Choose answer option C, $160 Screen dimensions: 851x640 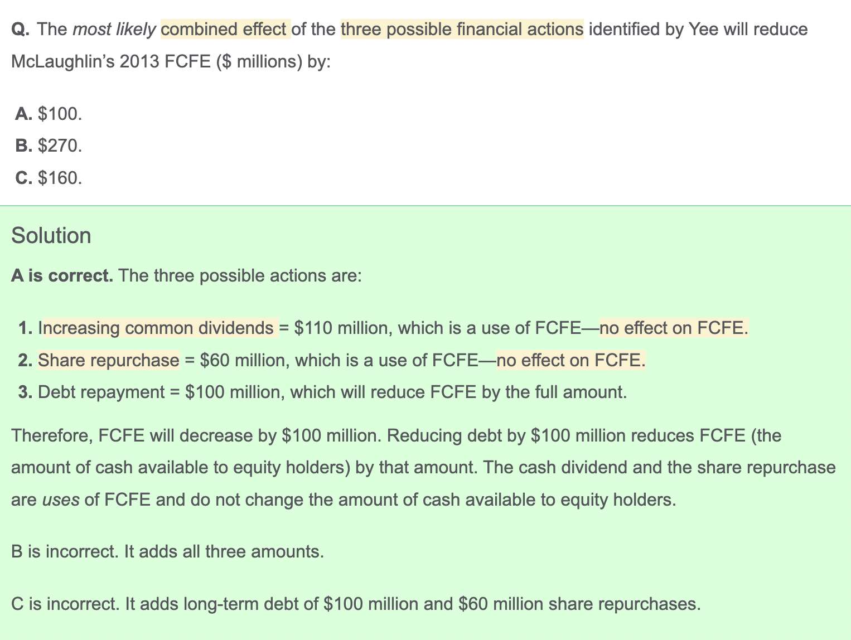click(49, 178)
